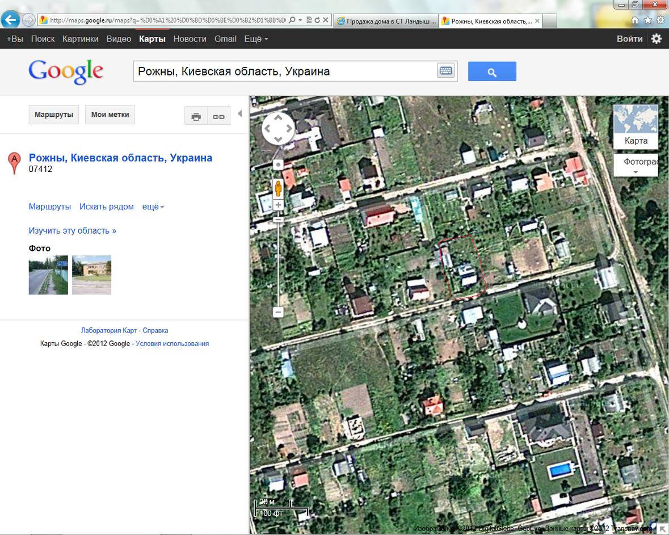Click the Google logo
The image size is (669, 535).
click(66, 71)
